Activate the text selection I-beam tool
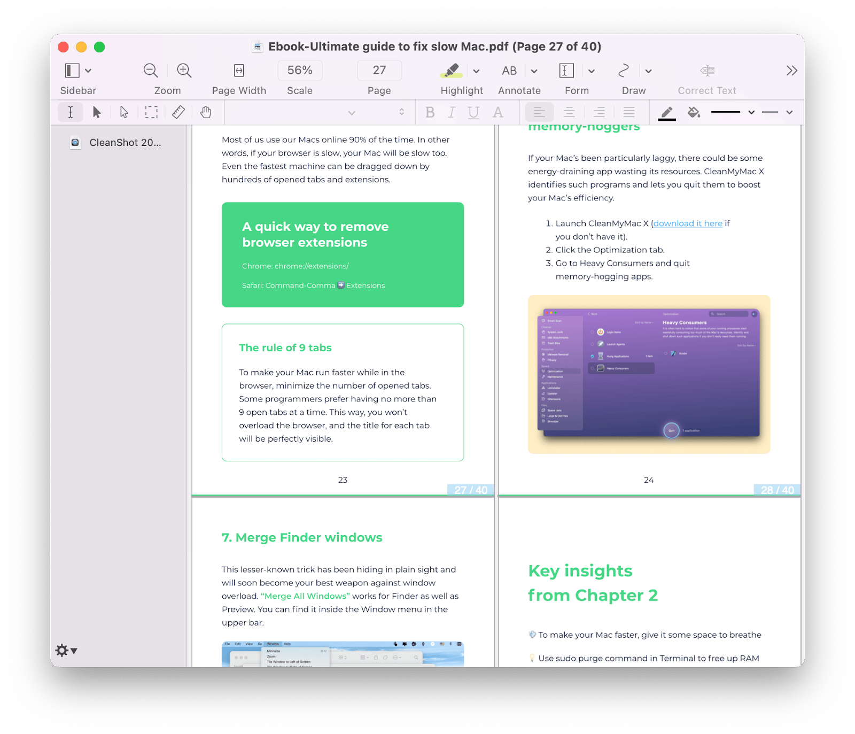This screenshot has height=734, width=855. [x=70, y=112]
